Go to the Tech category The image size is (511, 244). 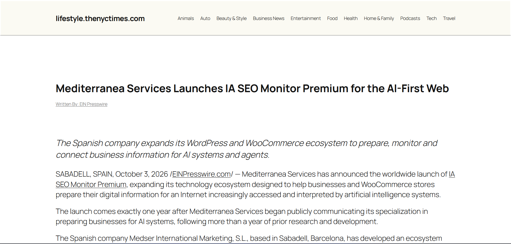point(431,18)
